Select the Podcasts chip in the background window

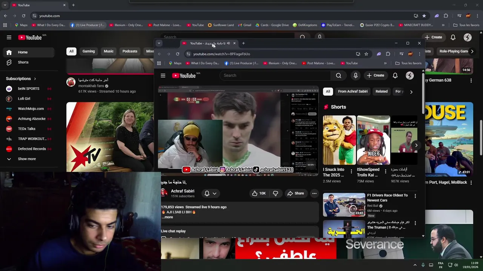[x=130, y=51]
